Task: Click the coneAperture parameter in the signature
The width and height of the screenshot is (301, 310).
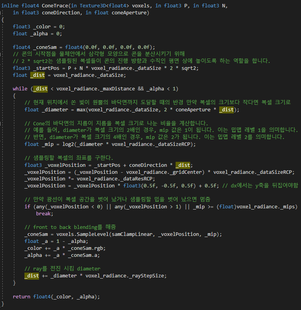Action: (x=129, y=13)
